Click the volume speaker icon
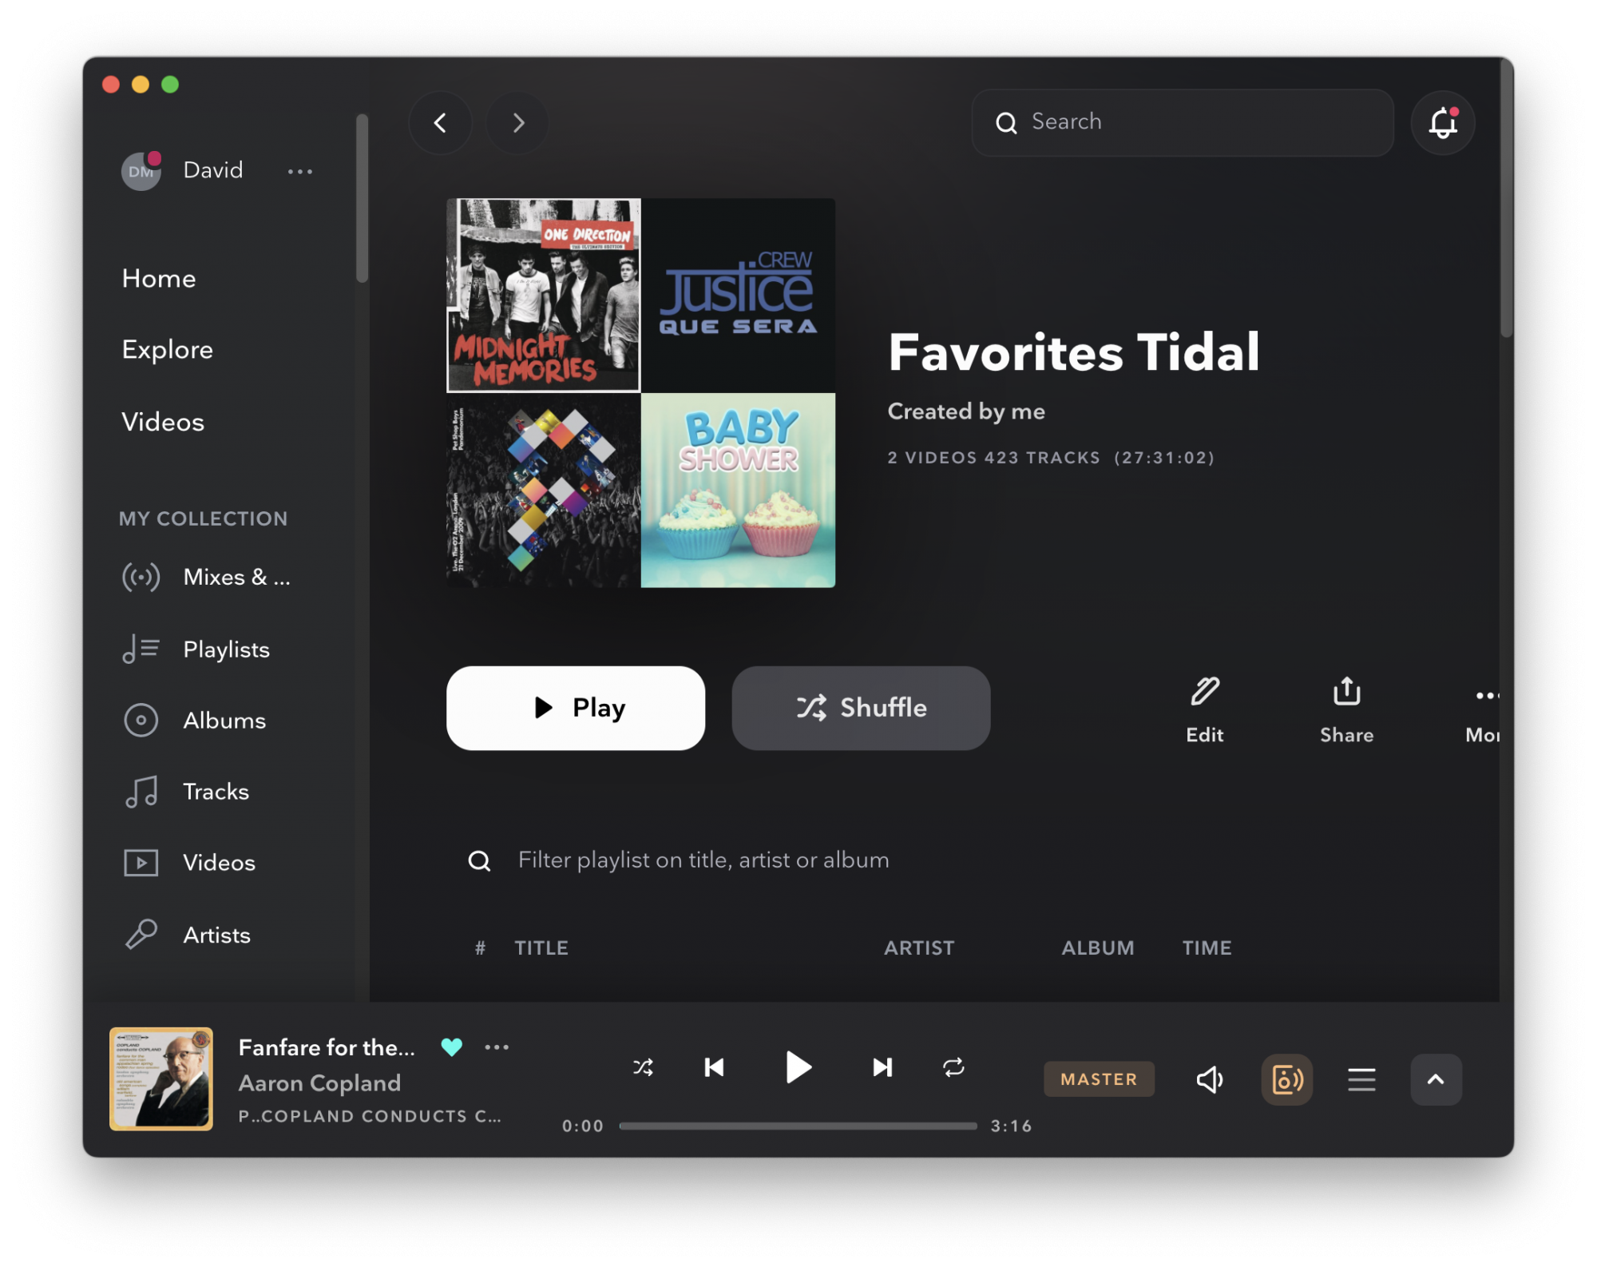The width and height of the screenshot is (1597, 1267). [x=1210, y=1080]
